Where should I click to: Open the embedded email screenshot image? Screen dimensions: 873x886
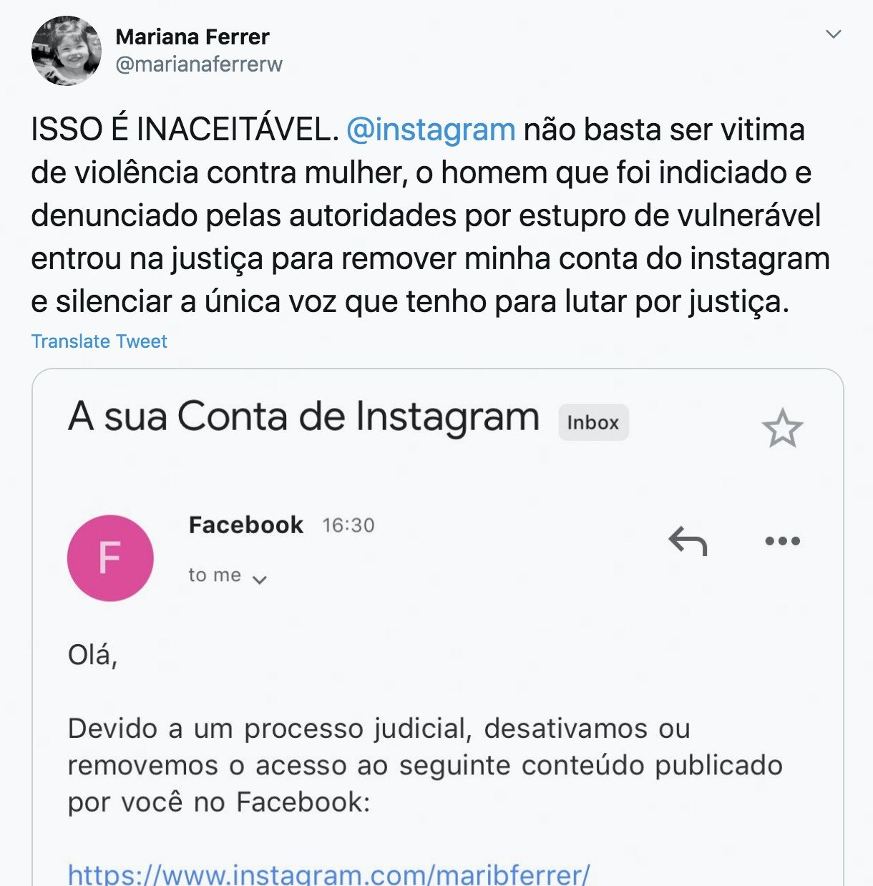click(x=438, y=627)
